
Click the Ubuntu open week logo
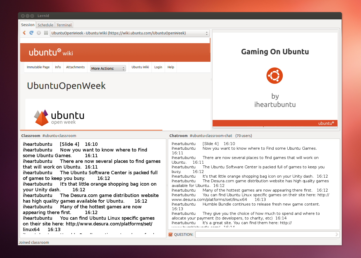[x=59, y=118]
